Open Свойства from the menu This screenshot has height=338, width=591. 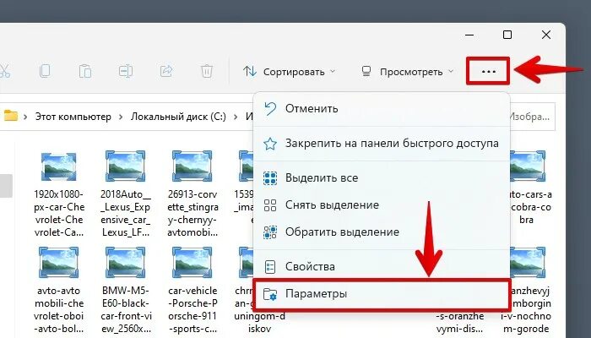(382, 267)
